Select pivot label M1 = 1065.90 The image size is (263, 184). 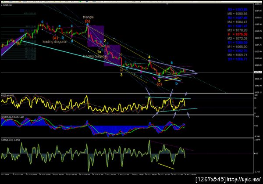coord(237,47)
